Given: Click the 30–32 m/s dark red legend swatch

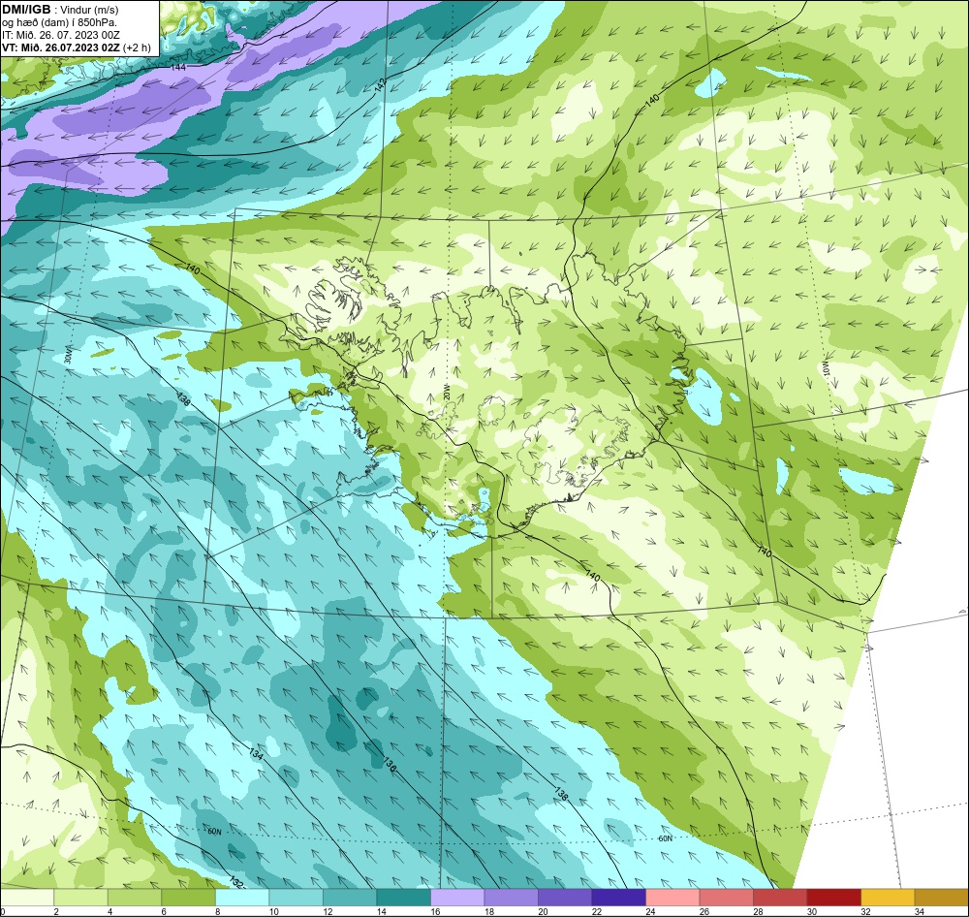Looking at the screenshot, I should (833, 897).
